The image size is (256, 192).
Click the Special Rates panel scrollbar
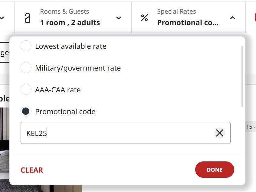click(242, 76)
